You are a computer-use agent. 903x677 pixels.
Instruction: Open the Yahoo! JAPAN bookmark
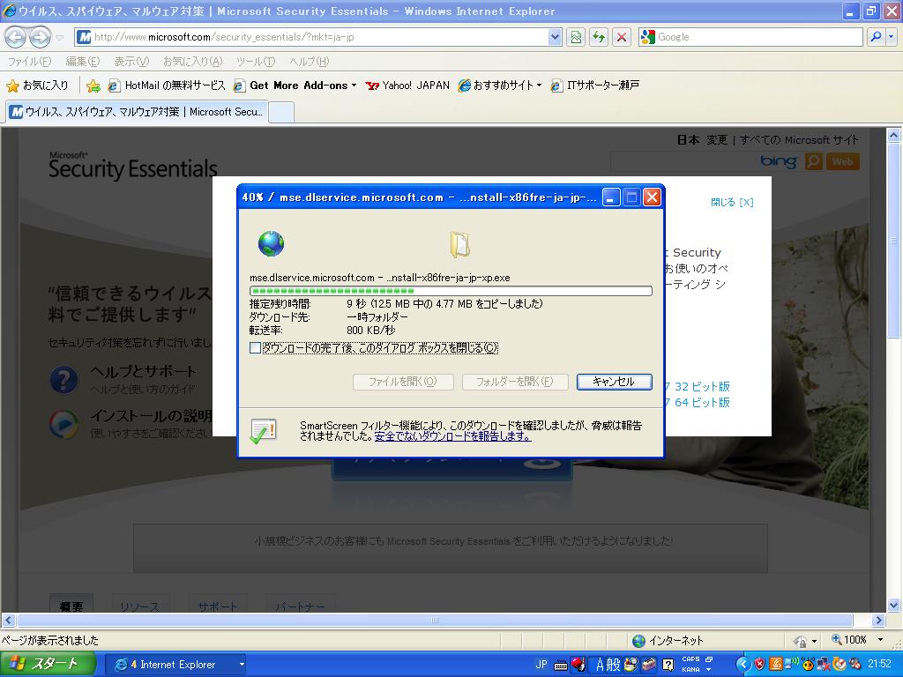click(x=407, y=86)
